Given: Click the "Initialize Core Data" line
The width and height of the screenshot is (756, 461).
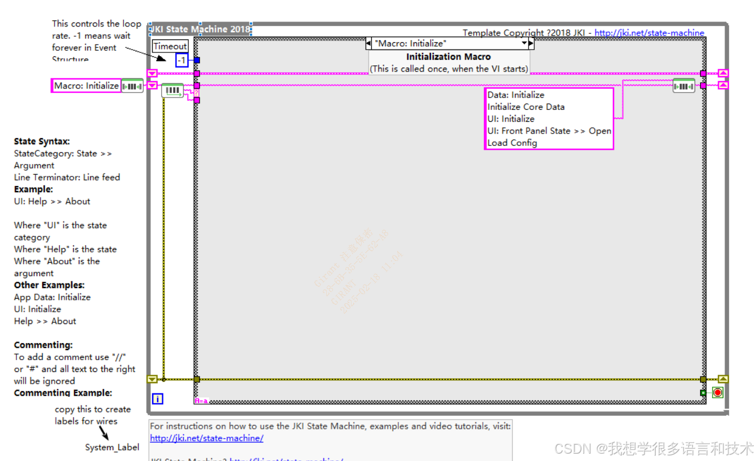Looking at the screenshot, I should 526,107.
